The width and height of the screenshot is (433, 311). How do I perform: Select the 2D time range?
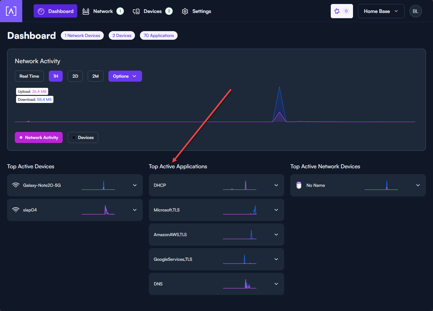coord(75,76)
